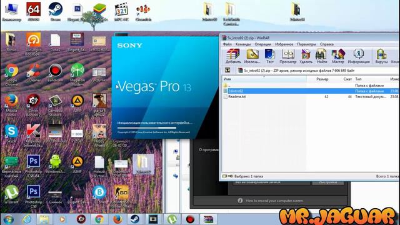The width and height of the screenshot is (400, 225).
Task: Click 'Выбрано: 1 папка' status bar text
Action: point(249,176)
